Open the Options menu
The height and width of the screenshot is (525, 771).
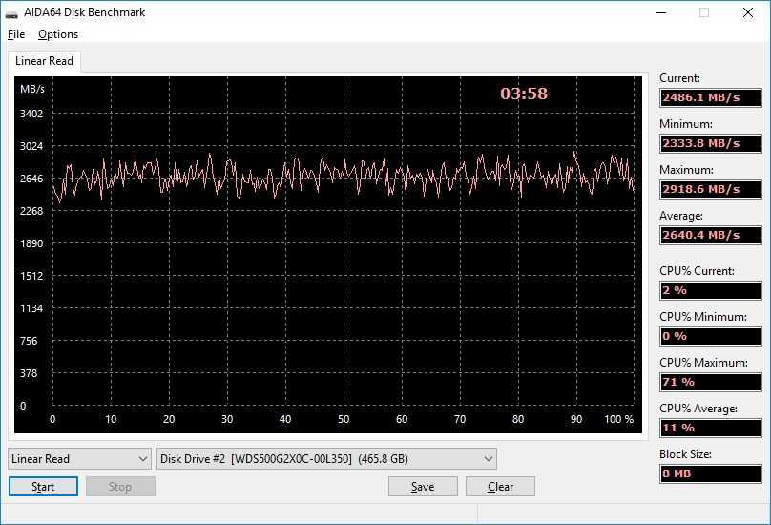(58, 34)
